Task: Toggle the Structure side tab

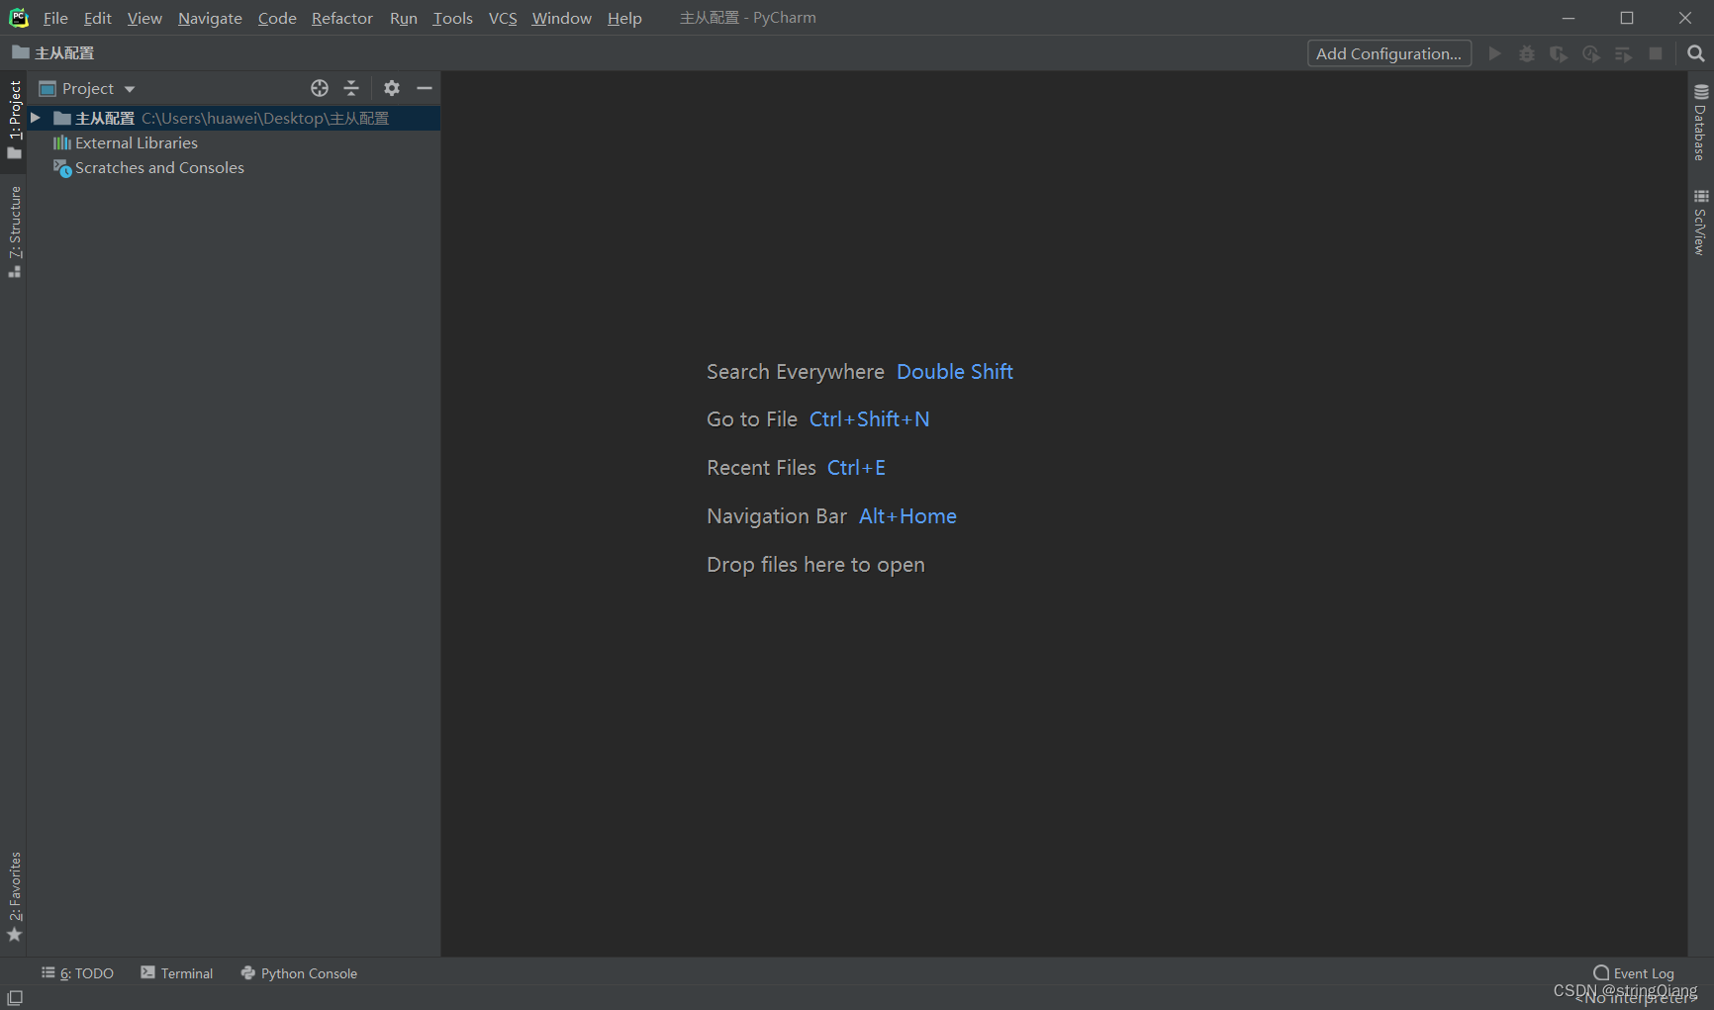Action: 14,231
